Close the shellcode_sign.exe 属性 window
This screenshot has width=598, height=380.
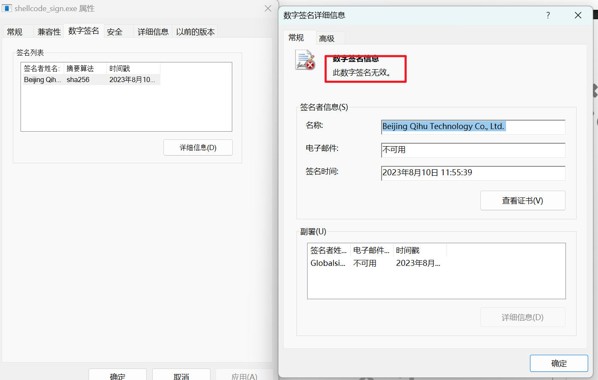click(268, 9)
